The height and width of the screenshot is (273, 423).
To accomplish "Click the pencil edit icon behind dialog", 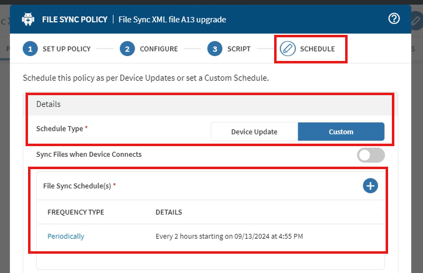I will point(417,21).
